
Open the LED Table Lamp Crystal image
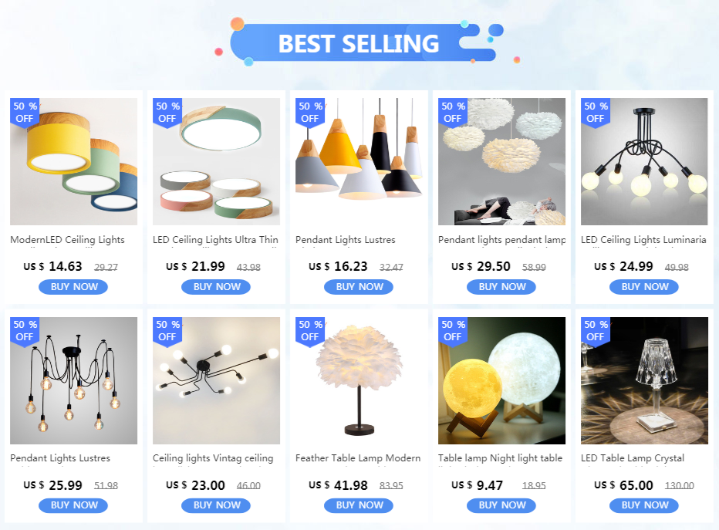click(644, 380)
